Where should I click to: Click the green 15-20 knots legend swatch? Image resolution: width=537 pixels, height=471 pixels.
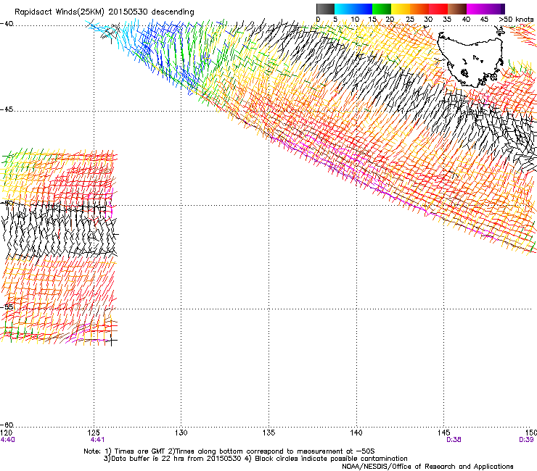pos(382,9)
